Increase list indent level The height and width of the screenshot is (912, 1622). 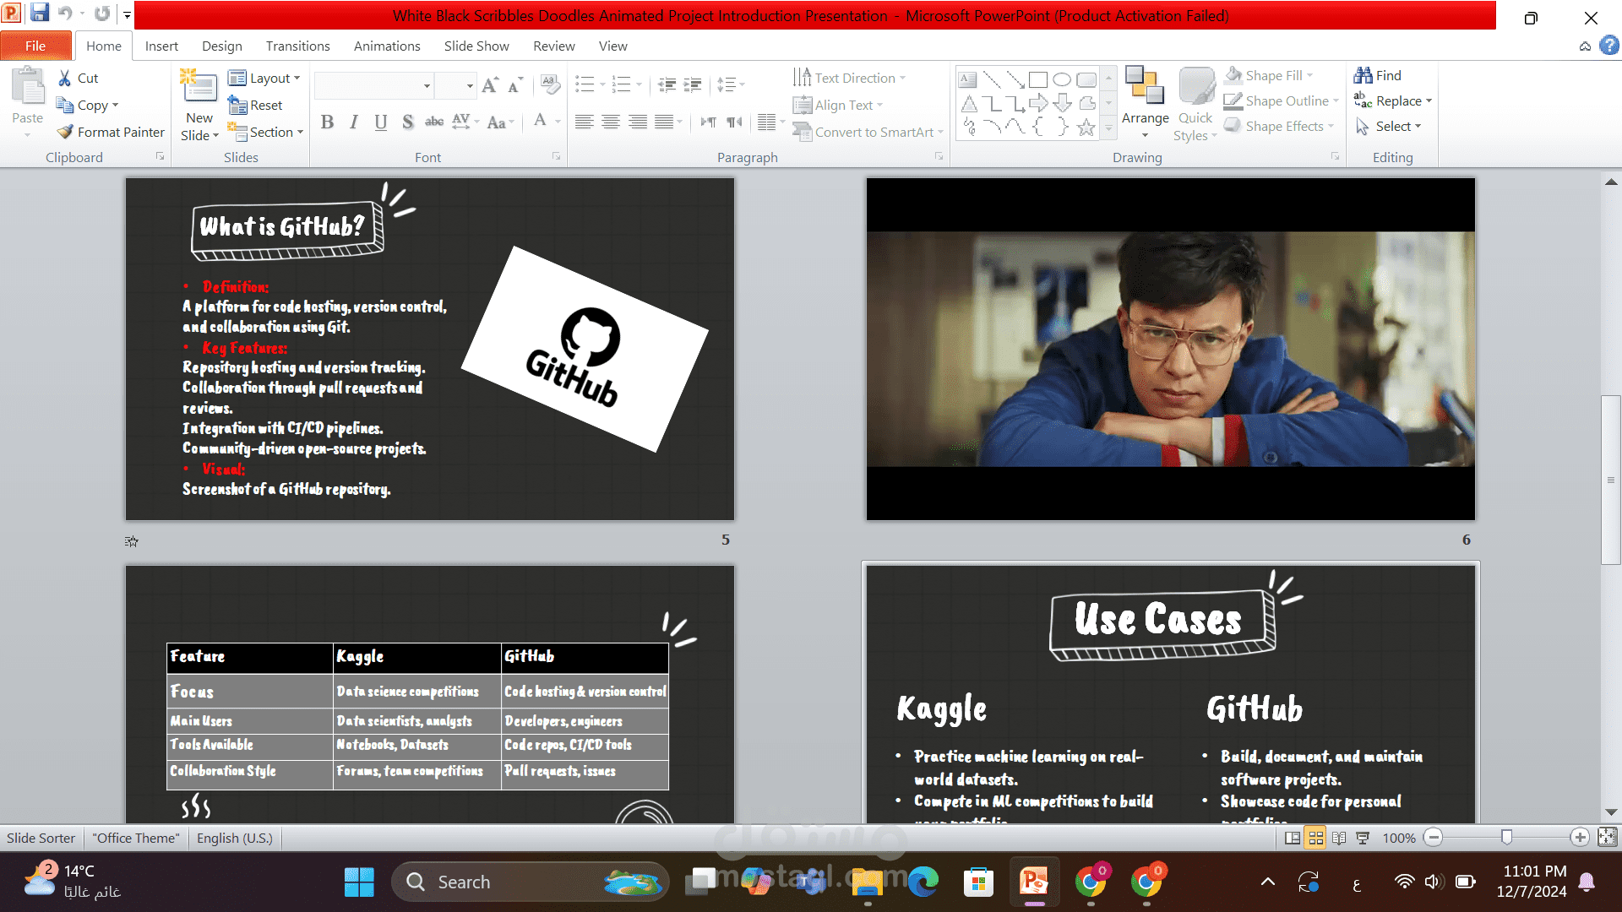point(693,84)
